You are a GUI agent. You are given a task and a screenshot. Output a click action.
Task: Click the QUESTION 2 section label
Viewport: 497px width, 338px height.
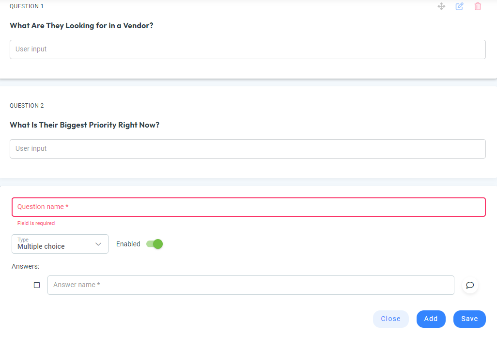(x=27, y=105)
